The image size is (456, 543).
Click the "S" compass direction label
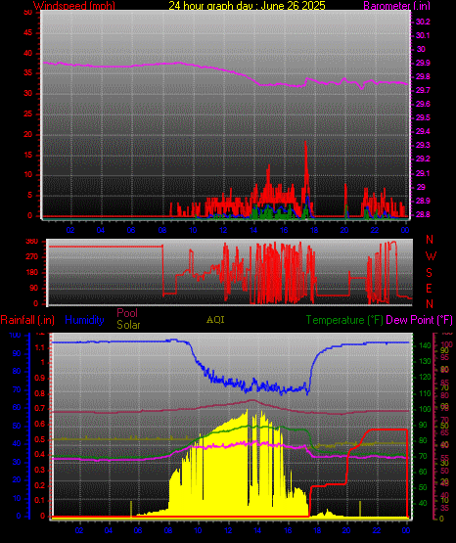(x=429, y=273)
